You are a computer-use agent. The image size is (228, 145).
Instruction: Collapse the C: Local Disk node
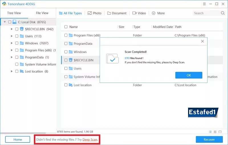tap(5, 22)
